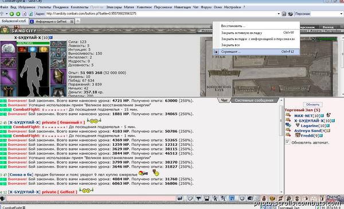
Task: Click the eraser clear-chat icon
Action: (190, 199)
